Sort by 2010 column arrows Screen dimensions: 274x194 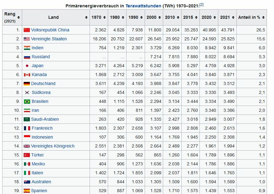coord(178,17)
